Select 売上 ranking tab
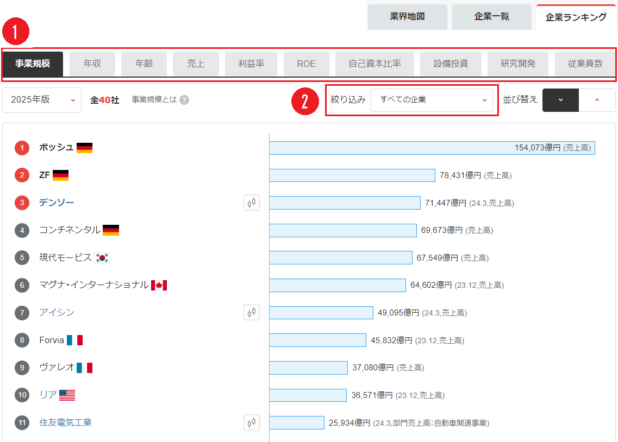The height and width of the screenshot is (442, 618). point(196,64)
